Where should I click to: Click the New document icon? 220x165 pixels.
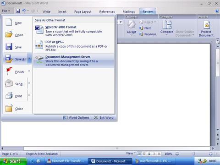tap(9, 22)
